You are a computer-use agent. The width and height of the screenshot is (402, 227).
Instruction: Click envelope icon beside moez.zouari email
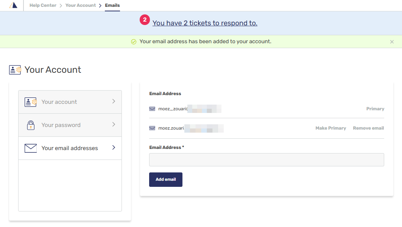152,128
